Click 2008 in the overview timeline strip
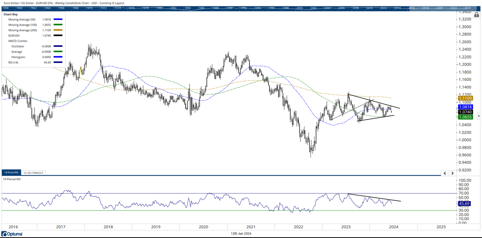 click(355, 8)
